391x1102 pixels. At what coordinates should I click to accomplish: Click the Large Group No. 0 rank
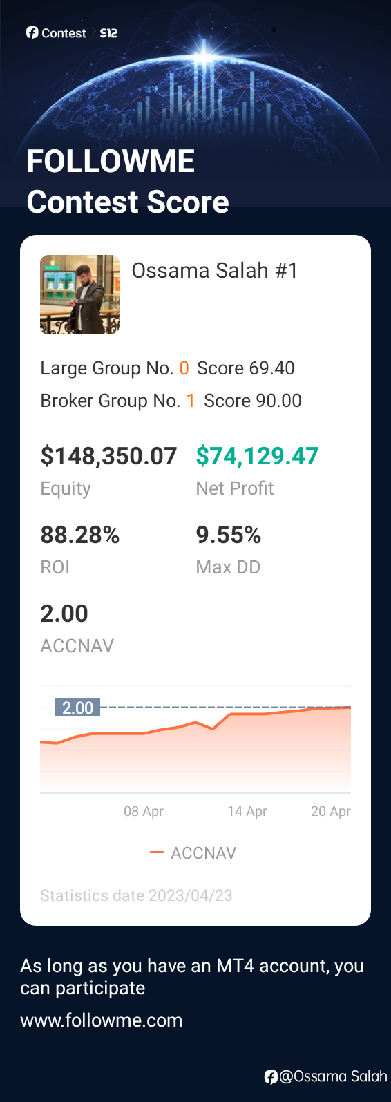click(x=115, y=368)
